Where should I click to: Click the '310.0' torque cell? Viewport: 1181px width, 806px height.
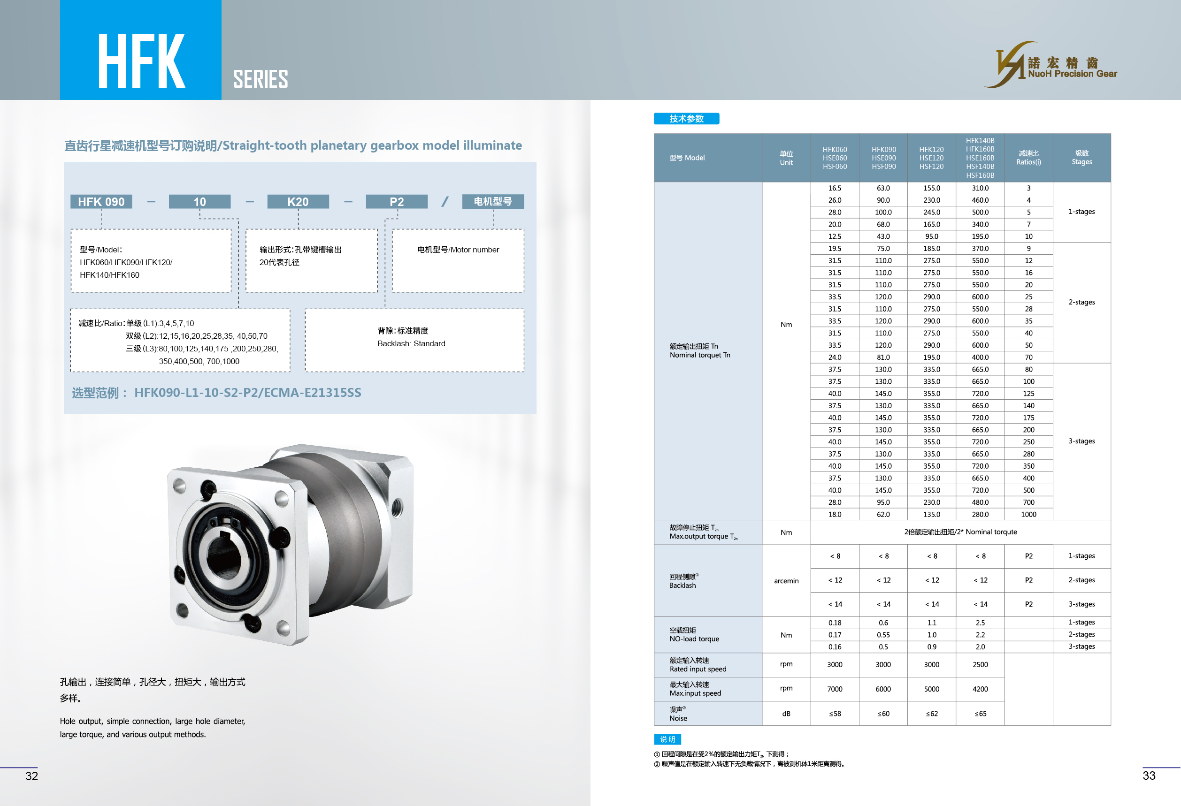pos(980,188)
